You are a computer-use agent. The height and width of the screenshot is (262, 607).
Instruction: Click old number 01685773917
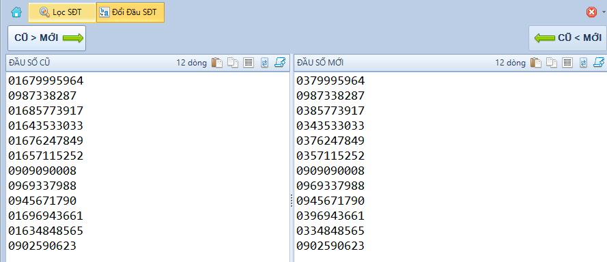tap(46, 111)
